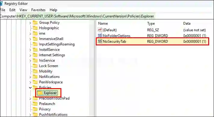Click the Notifications folder icon
Viewport: 214px width, 117px height.
coord(35,77)
